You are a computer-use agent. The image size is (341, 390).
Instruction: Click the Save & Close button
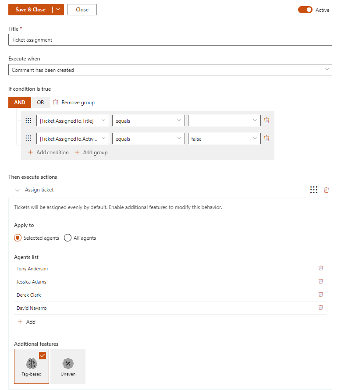[x=30, y=10]
